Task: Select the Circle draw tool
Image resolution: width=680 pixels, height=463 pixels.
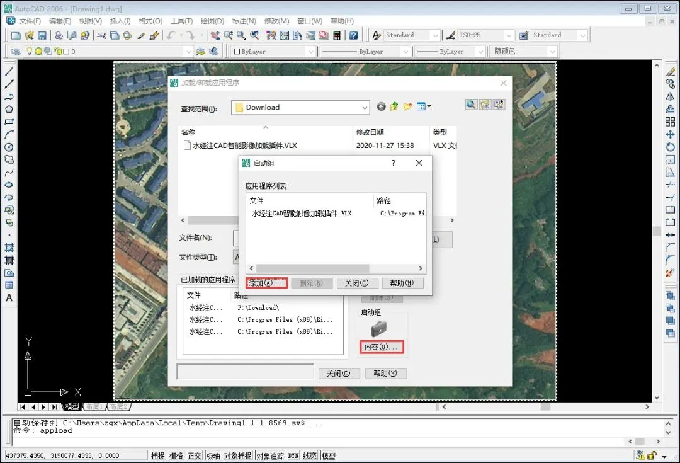Action: coord(9,147)
